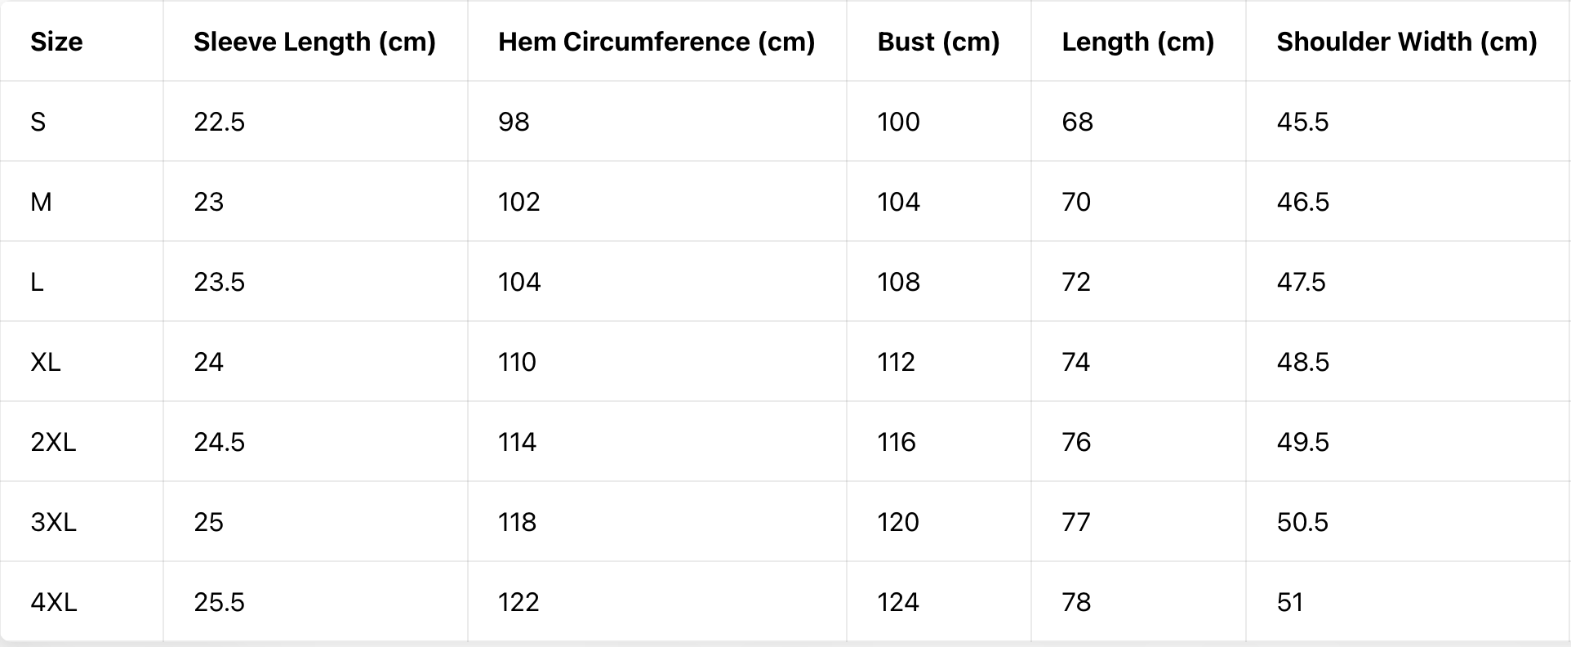
Task: Click the S size row label
Action: click(x=38, y=122)
